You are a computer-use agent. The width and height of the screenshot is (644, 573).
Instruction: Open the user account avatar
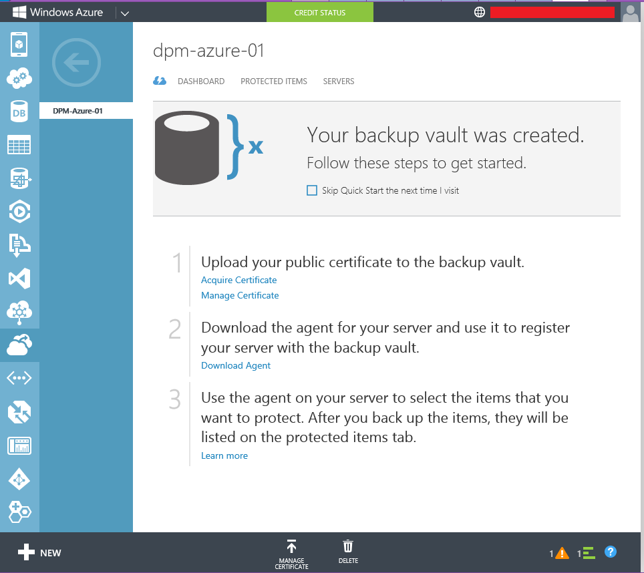tap(630, 13)
